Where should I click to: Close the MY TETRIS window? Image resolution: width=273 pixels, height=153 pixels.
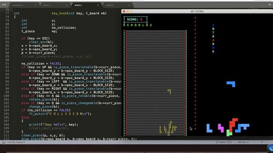click(x=124, y=11)
